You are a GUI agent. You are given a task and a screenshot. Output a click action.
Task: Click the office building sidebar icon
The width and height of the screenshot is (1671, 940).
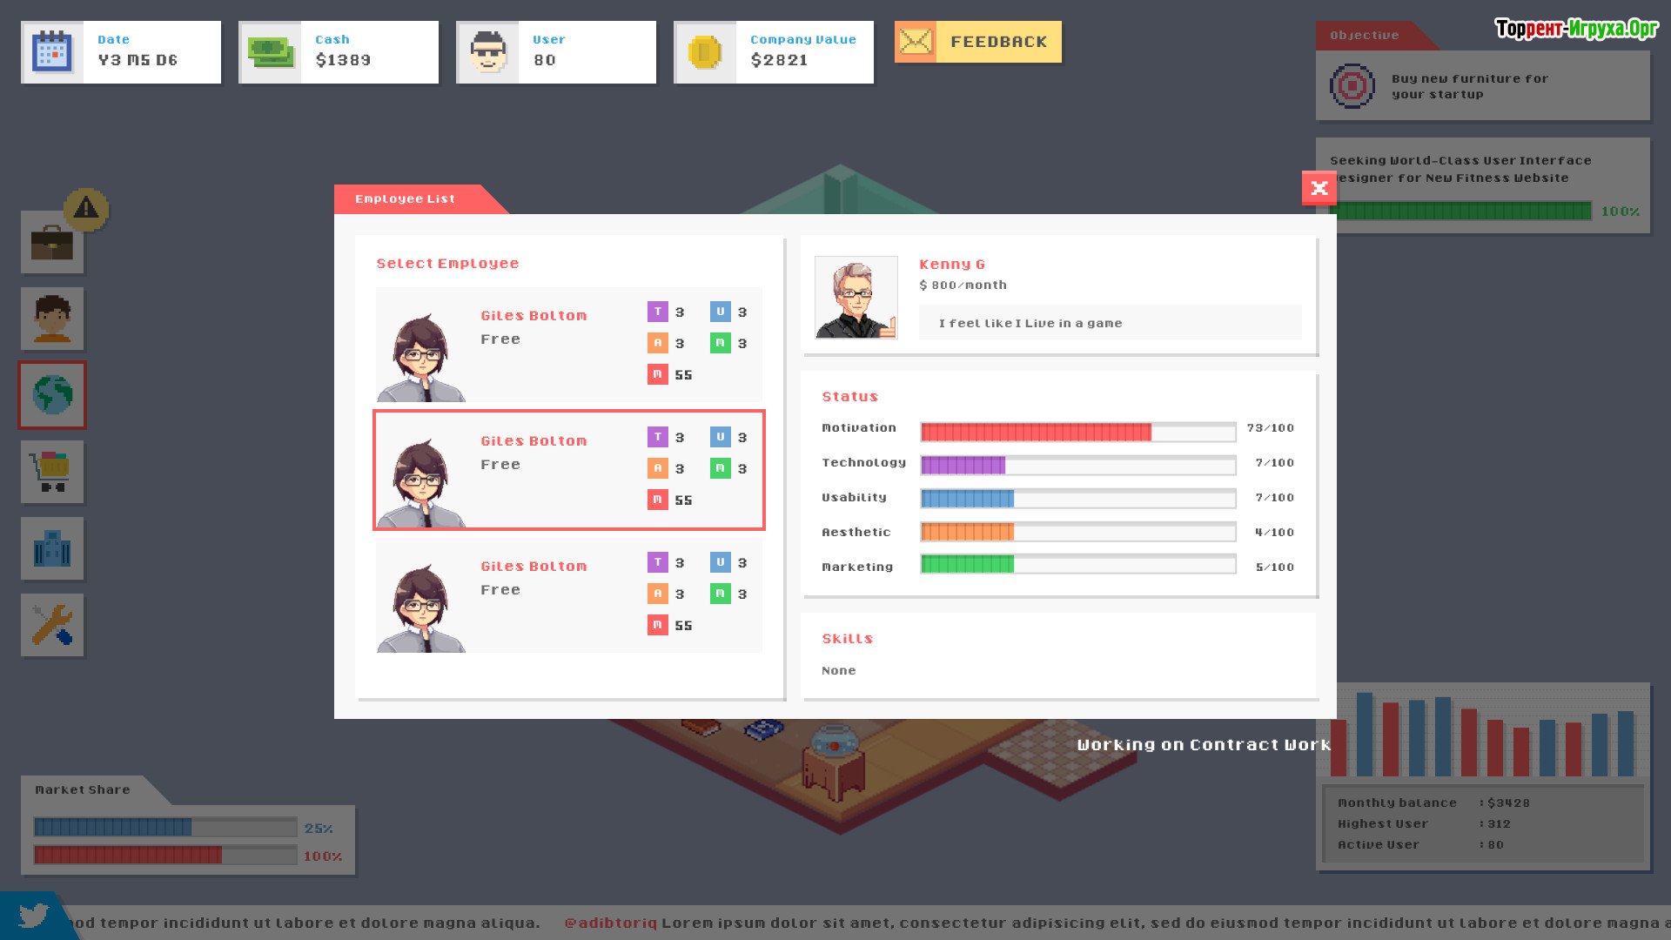[x=52, y=548]
